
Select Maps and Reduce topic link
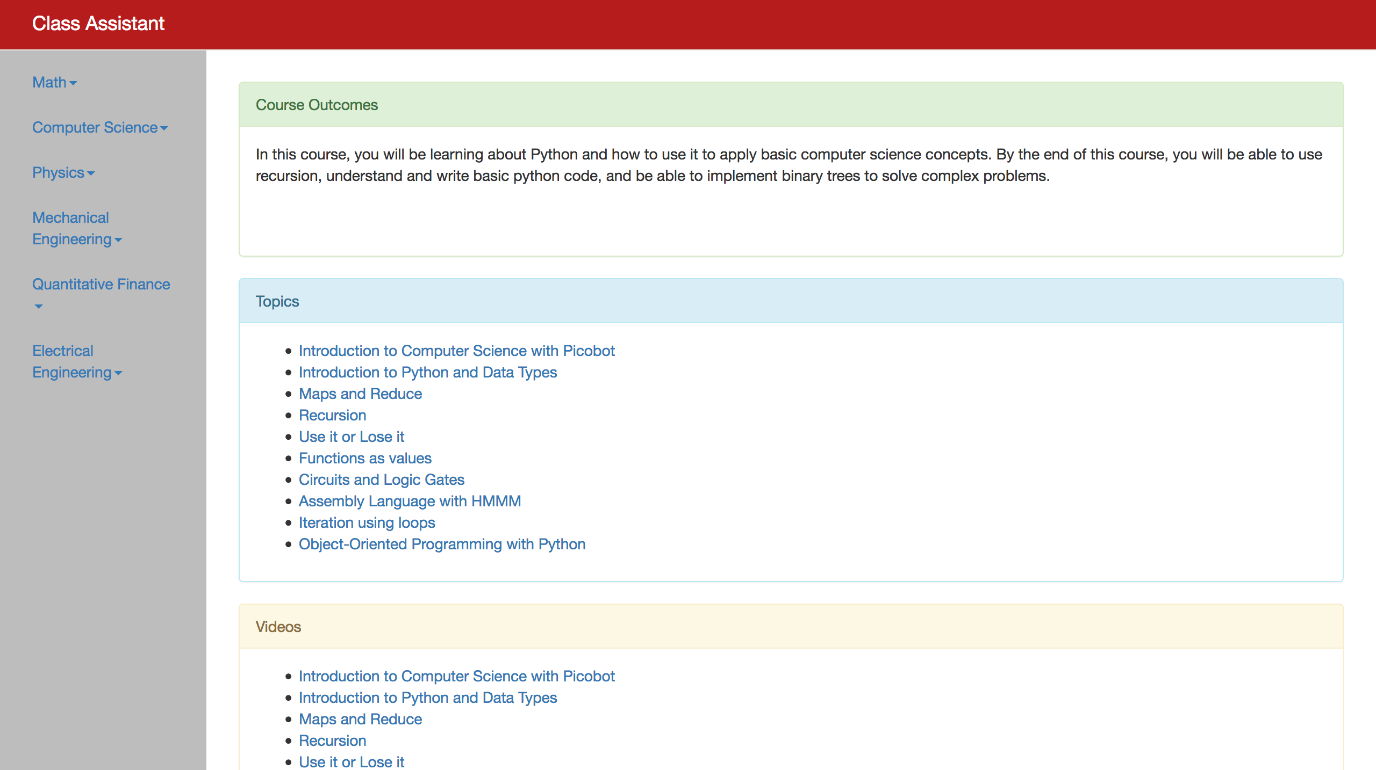(x=360, y=394)
